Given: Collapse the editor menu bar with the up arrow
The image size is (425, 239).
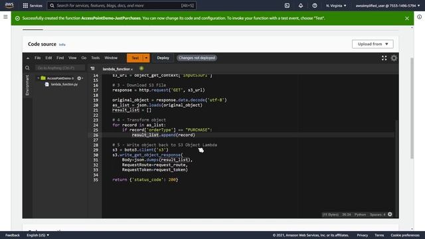Looking at the screenshot, I should [28, 58].
